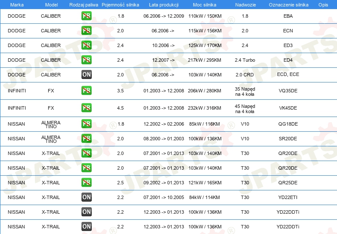This screenshot has width=337, height=234.
Task: Click the PB fuel icon in the EBA engine row
Action: click(86, 16)
